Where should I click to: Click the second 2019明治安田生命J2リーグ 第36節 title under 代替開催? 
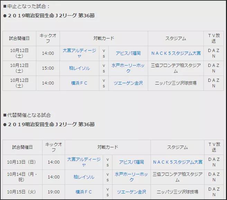point(49,124)
